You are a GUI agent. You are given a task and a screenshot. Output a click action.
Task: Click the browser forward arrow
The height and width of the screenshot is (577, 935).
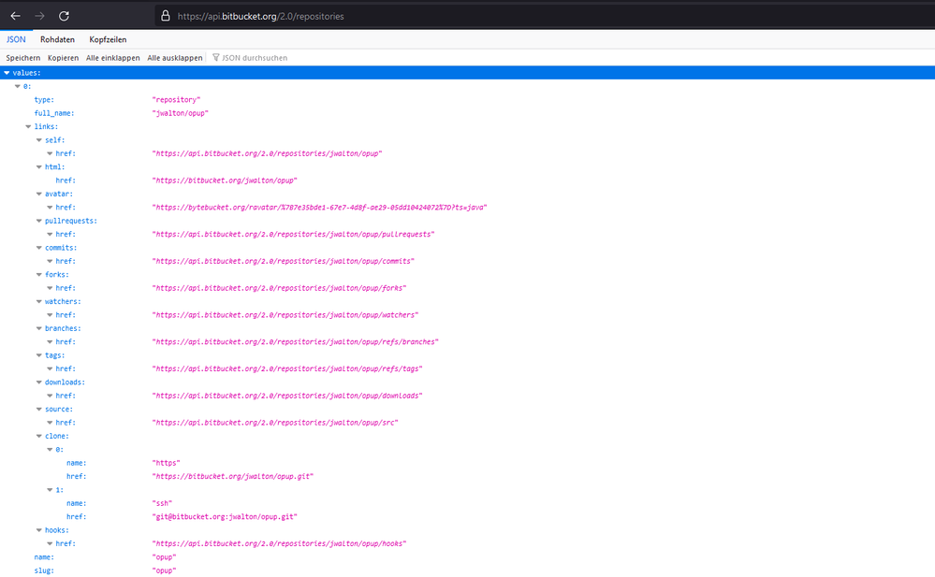[40, 16]
